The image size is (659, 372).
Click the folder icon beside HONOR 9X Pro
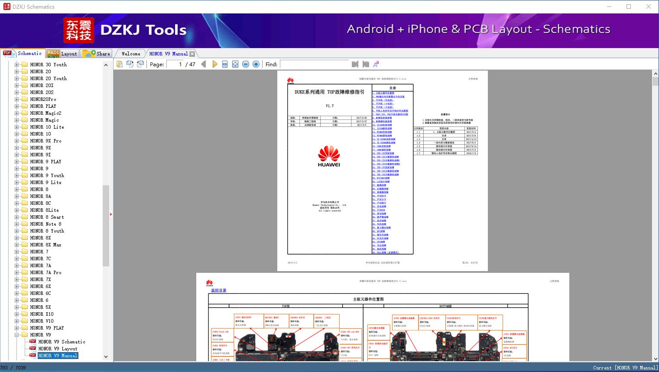pyautogui.click(x=25, y=141)
